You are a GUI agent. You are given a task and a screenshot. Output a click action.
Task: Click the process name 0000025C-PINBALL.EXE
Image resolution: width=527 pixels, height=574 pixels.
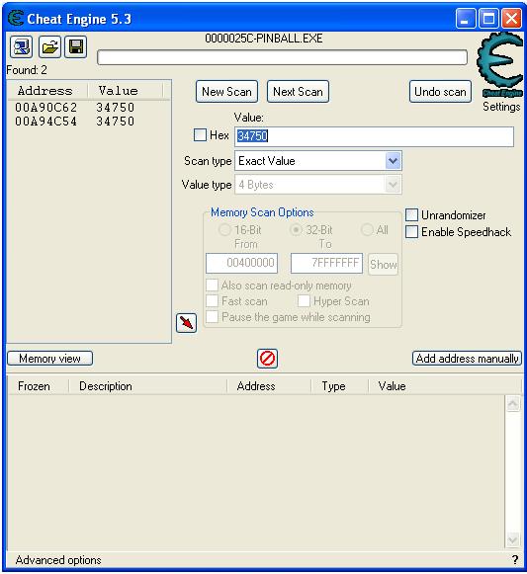click(x=264, y=39)
